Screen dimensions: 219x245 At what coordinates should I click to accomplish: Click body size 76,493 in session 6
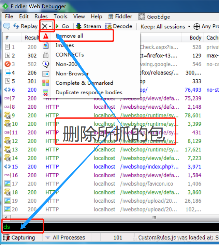pos(193,90)
